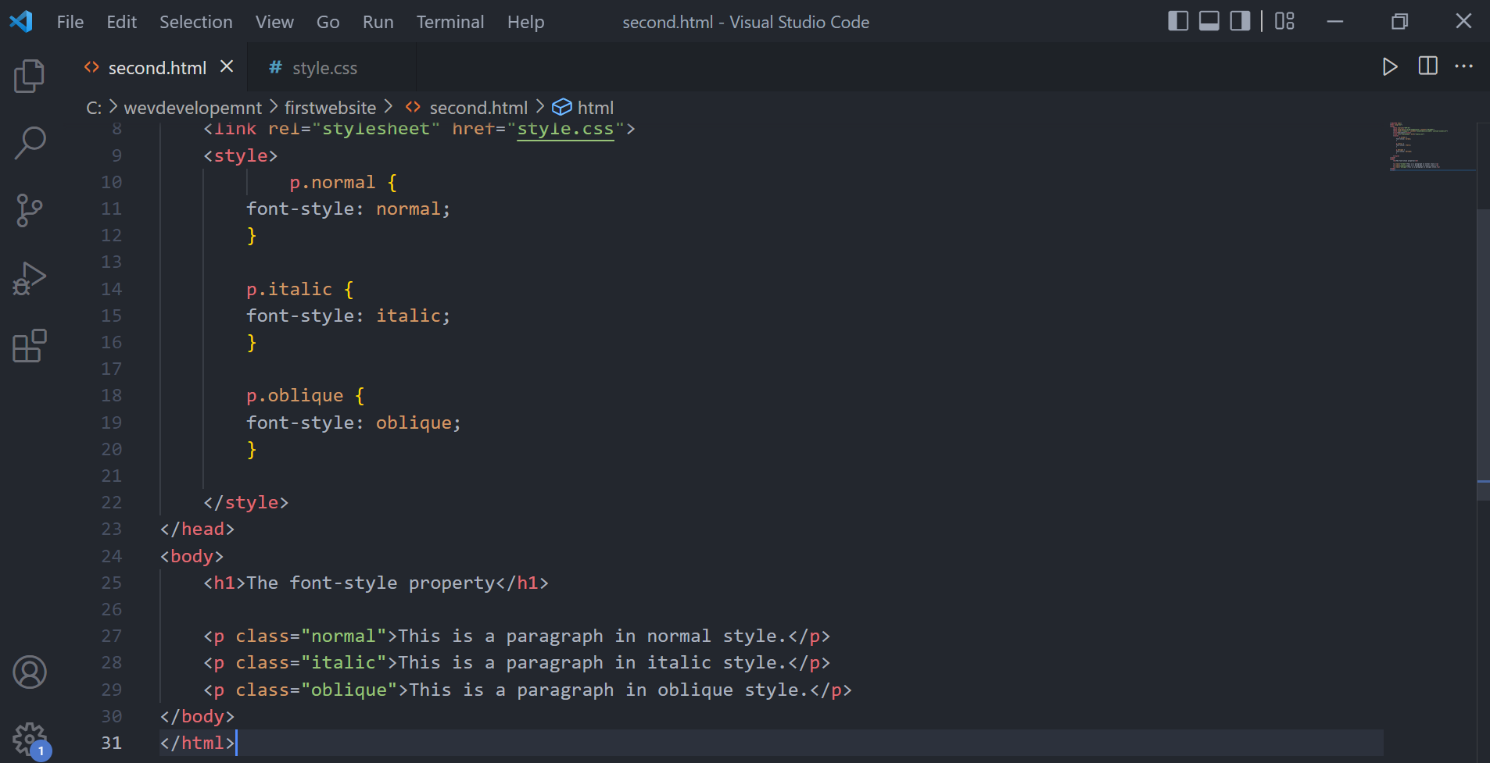Image resolution: width=1490 pixels, height=763 pixels.
Task: Expand the second.html breadcrumb file
Action: click(x=478, y=108)
